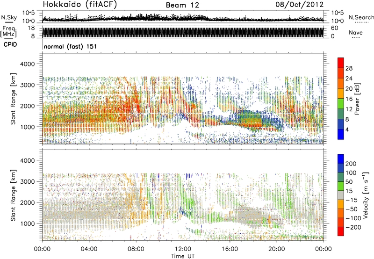Click the 18 value on the frequency axis
The image size is (374, 259).
pyautogui.click(x=31, y=28)
